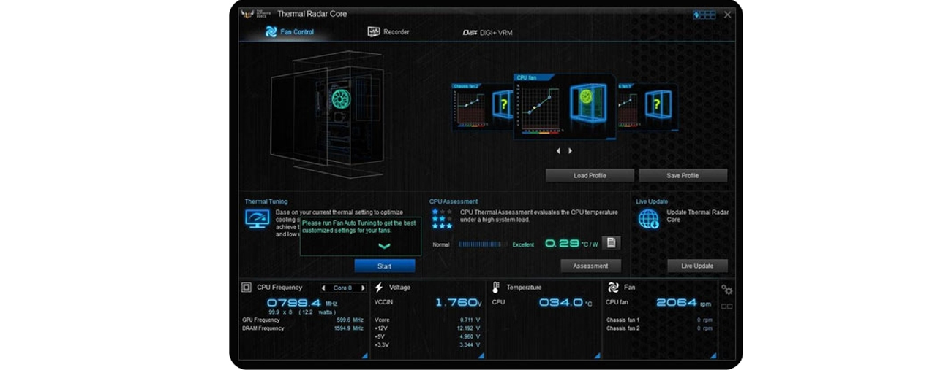
Task: Click the Live Update globe icon
Action: pos(649,219)
